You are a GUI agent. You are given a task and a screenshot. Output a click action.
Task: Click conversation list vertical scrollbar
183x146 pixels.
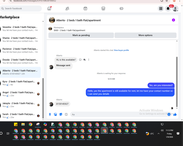point(43,98)
